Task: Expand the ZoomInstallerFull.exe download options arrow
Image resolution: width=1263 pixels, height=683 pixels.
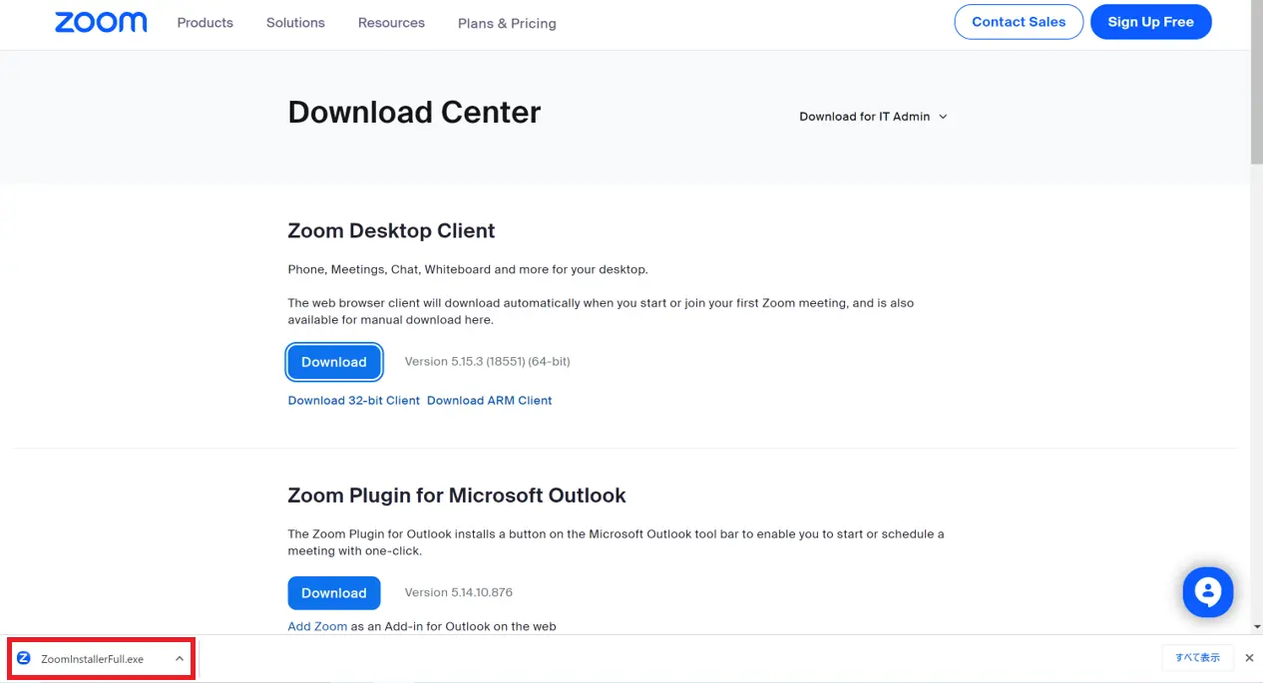Action: point(180,659)
